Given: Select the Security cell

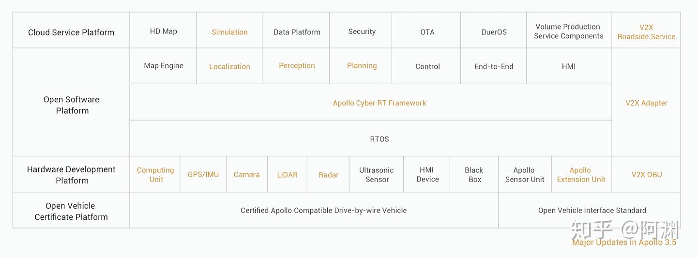Looking at the screenshot, I should pos(362,31).
